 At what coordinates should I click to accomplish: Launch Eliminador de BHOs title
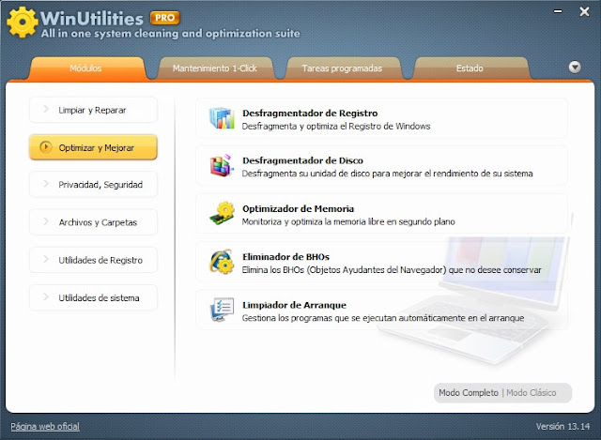click(x=285, y=257)
